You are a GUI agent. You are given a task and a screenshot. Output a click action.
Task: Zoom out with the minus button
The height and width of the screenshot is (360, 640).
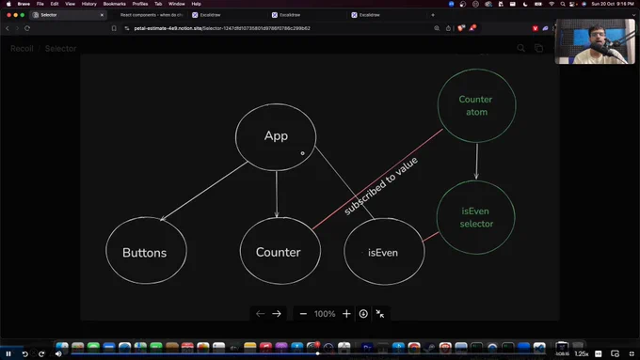[x=303, y=314]
